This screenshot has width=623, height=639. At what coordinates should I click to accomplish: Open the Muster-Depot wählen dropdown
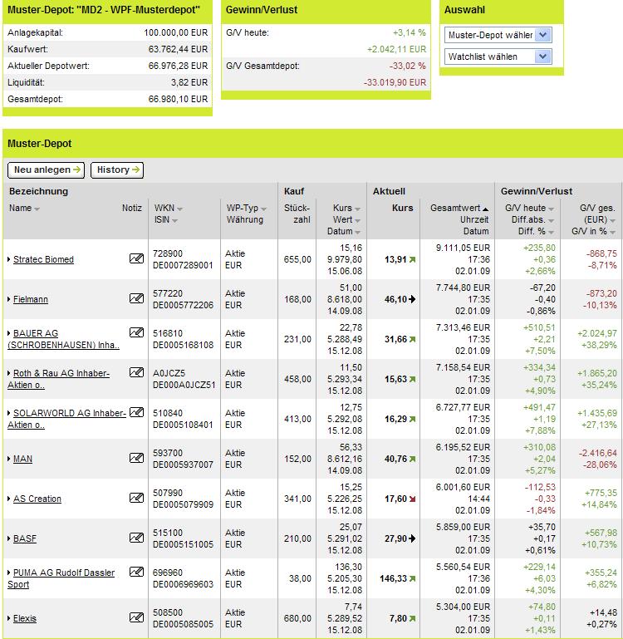pyautogui.click(x=498, y=35)
